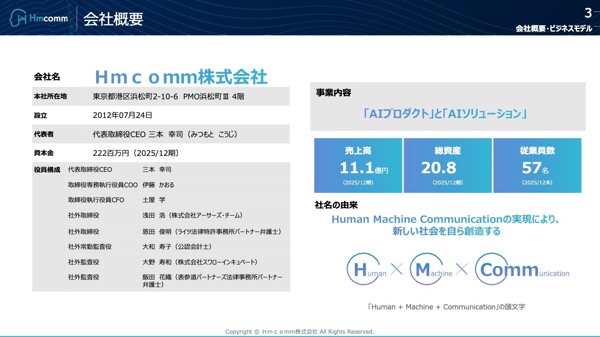Screen dimensions: 600x337
Task: Click the 資本金 222百万円 value
Action: [x=136, y=153]
